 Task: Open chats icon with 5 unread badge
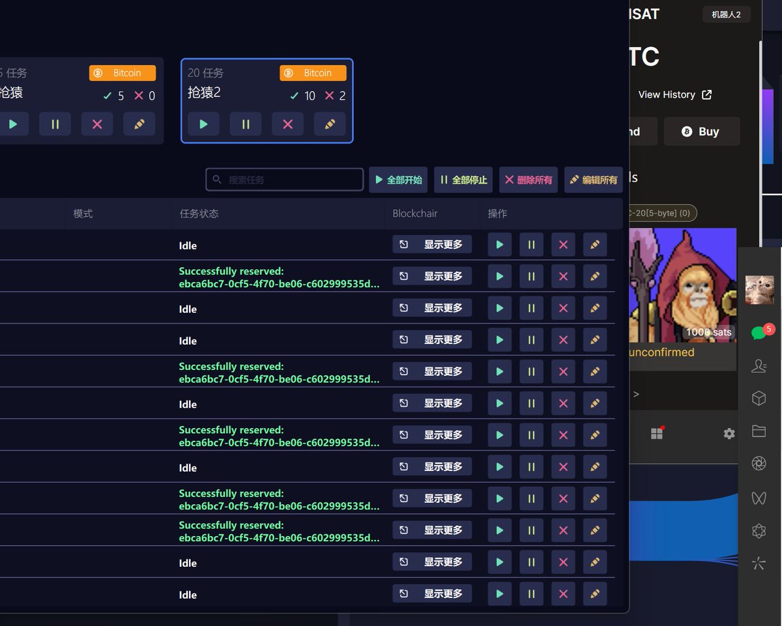[759, 333]
